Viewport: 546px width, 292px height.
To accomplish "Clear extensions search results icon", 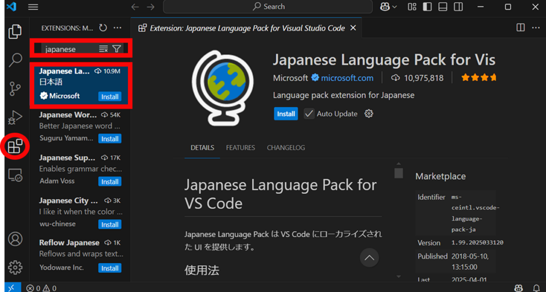I will tap(103, 49).
